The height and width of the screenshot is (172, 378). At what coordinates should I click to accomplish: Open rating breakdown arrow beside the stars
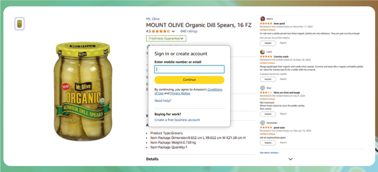click(x=173, y=31)
